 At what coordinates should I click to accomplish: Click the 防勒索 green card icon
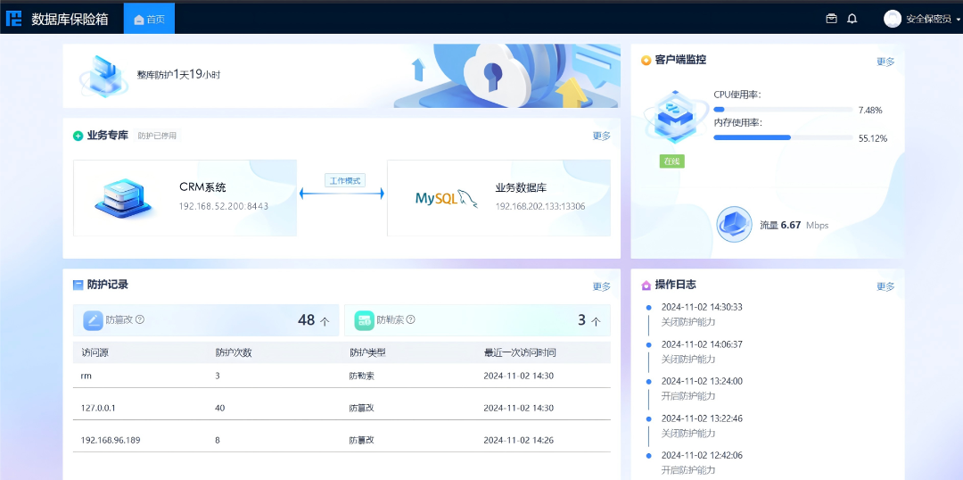(x=364, y=320)
